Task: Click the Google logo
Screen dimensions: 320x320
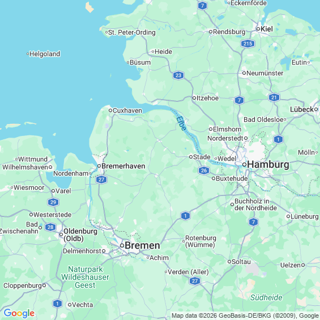Action: coord(19,313)
